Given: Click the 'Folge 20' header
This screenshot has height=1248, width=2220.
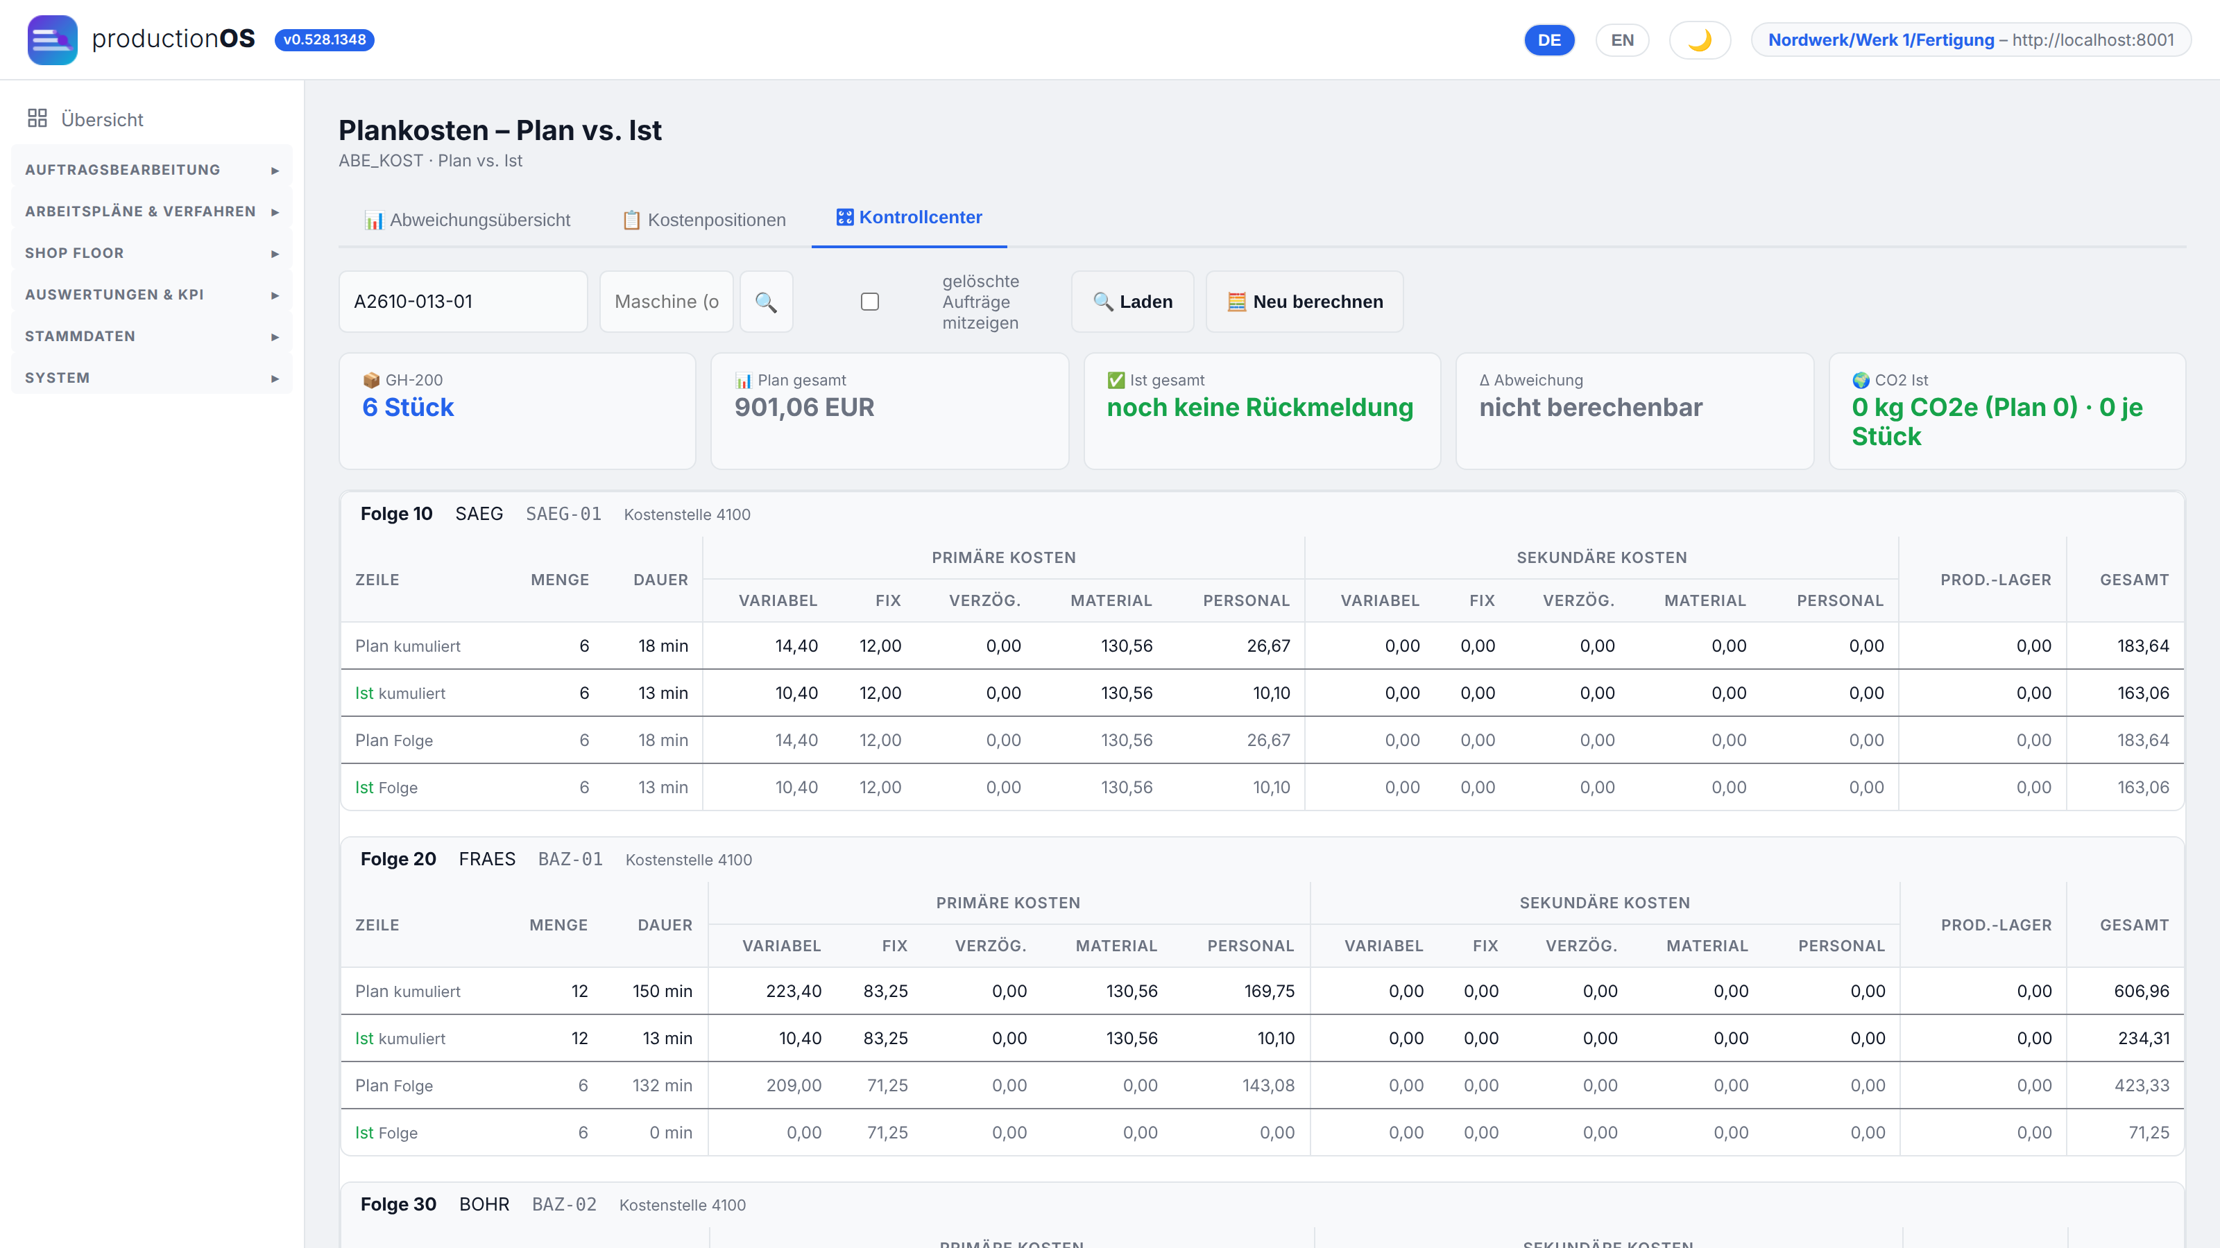Looking at the screenshot, I should 398,860.
